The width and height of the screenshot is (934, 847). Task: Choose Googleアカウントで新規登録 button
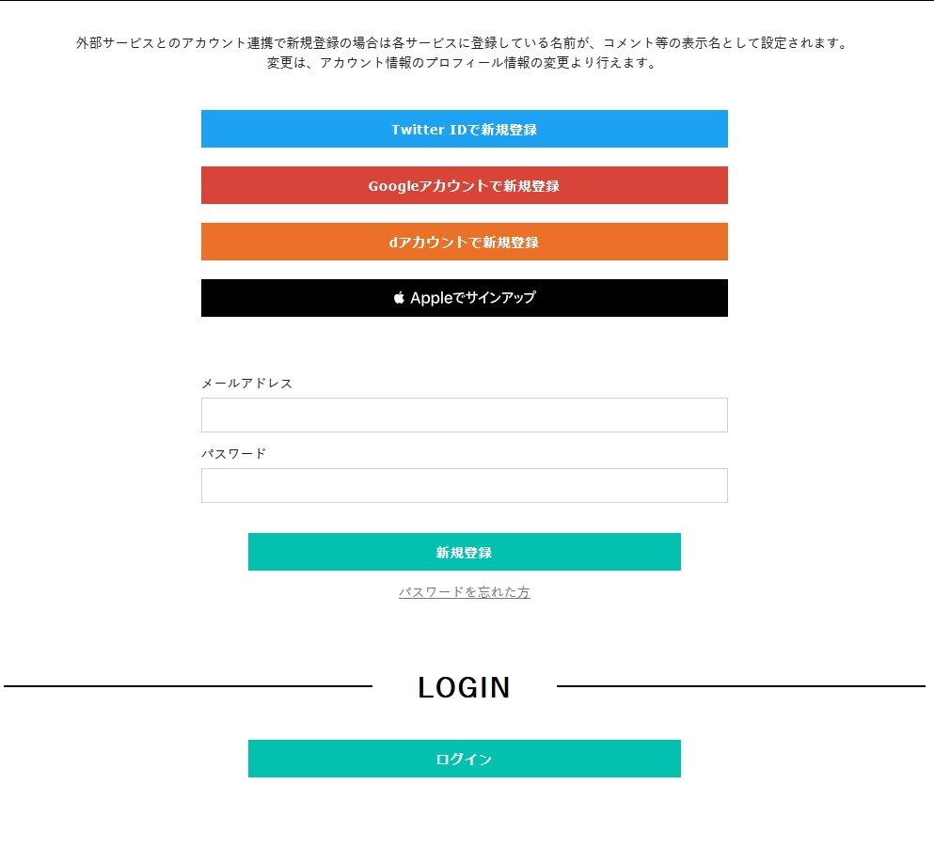[x=464, y=185]
